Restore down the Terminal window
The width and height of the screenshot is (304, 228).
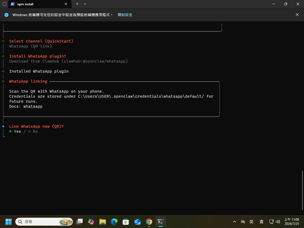coord(286,4)
